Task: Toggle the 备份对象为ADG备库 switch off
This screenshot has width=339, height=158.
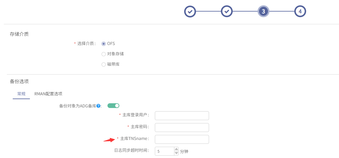Action: tap(113, 106)
